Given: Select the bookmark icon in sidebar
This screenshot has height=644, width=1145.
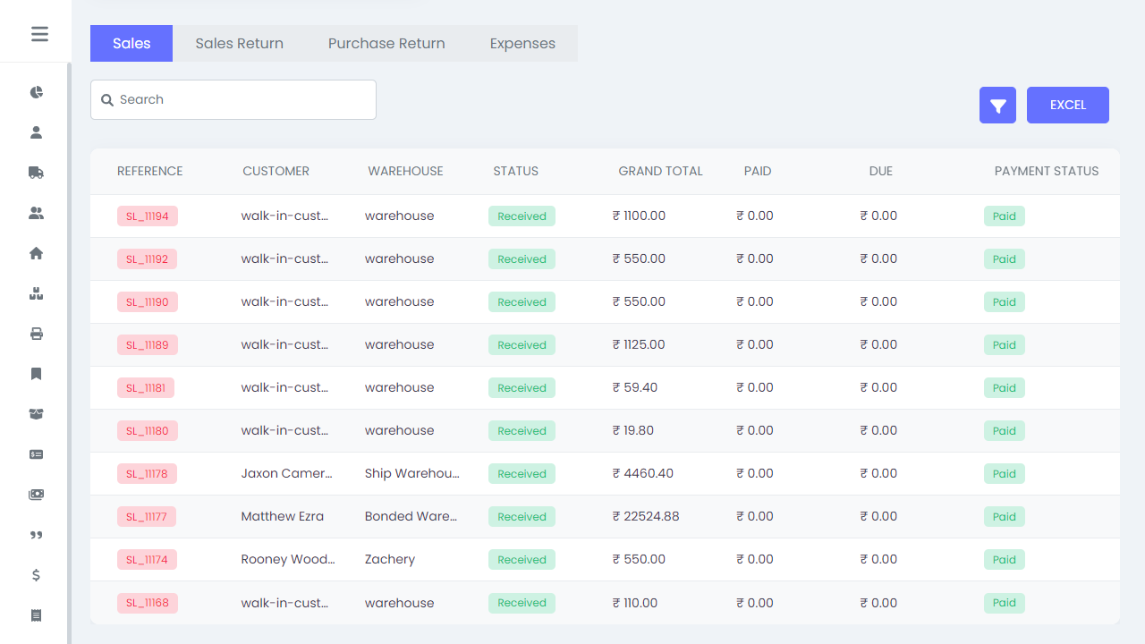Looking at the screenshot, I should [x=37, y=374].
